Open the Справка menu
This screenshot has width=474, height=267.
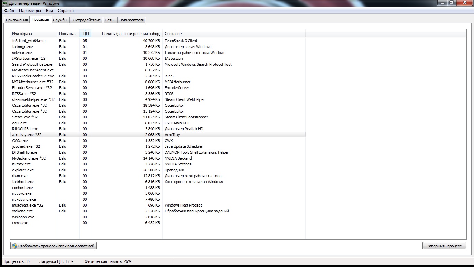click(66, 11)
